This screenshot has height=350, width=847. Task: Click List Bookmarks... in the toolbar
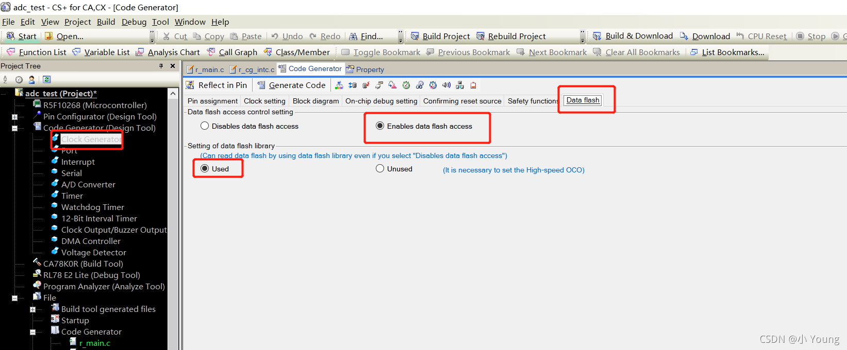(x=727, y=52)
